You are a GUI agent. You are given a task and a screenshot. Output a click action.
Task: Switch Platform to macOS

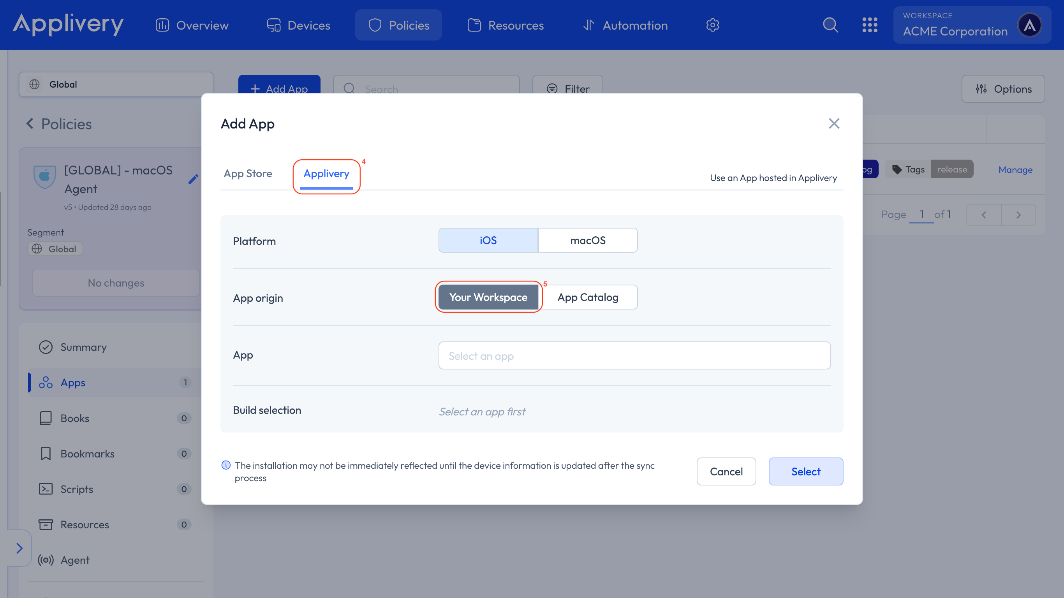[587, 240]
